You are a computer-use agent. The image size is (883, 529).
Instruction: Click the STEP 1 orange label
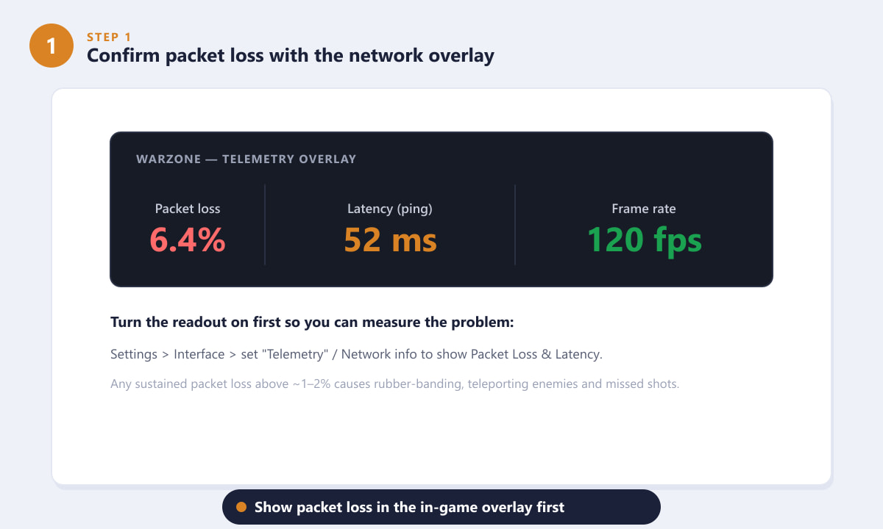click(x=109, y=36)
